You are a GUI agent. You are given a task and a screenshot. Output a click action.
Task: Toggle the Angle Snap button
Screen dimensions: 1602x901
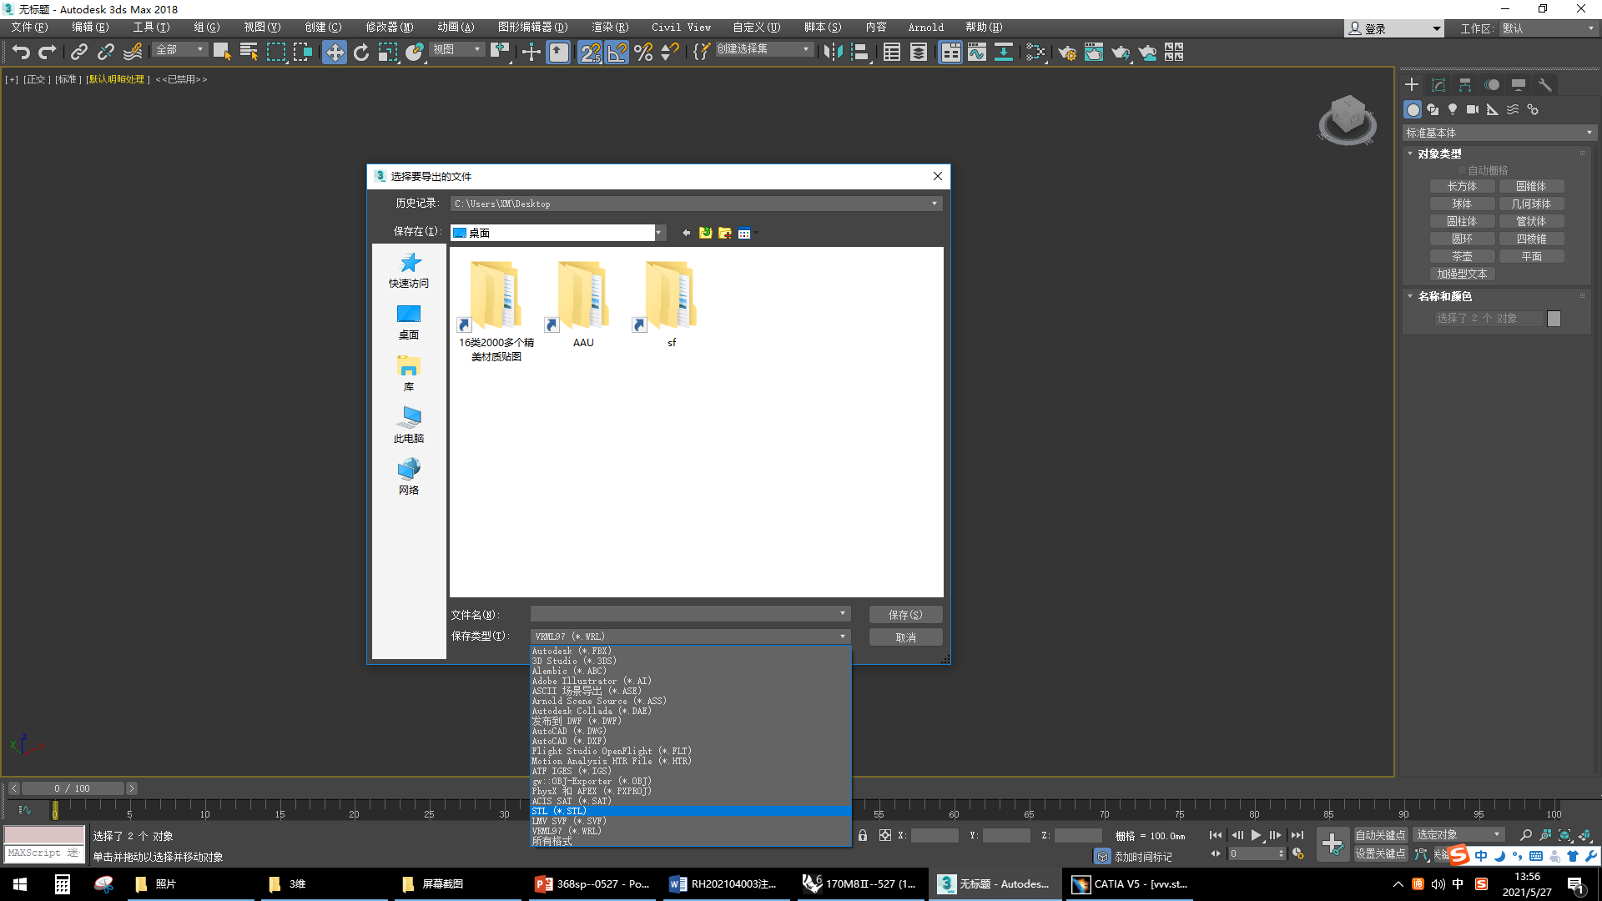[617, 53]
